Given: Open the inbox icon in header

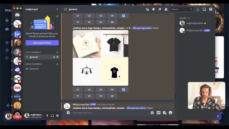Looking at the screenshot, I should pos(204,9).
